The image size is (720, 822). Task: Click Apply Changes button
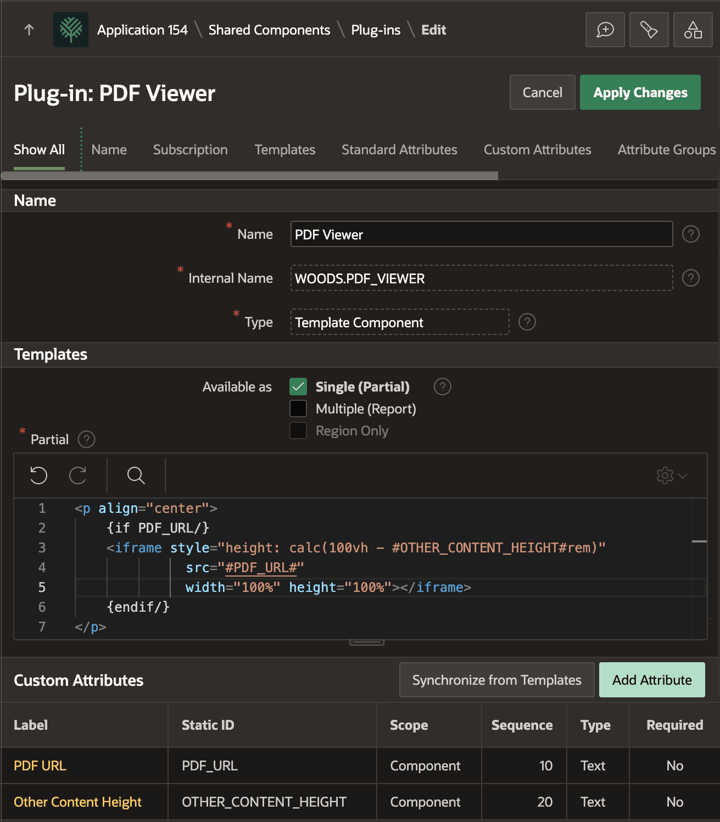(x=640, y=93)
